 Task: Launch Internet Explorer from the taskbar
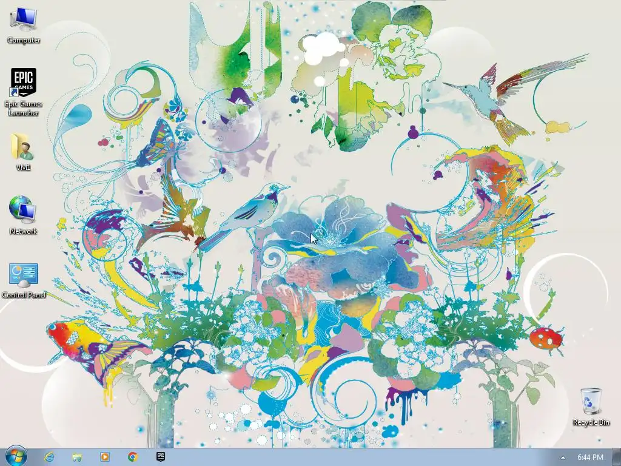(49, 457)
